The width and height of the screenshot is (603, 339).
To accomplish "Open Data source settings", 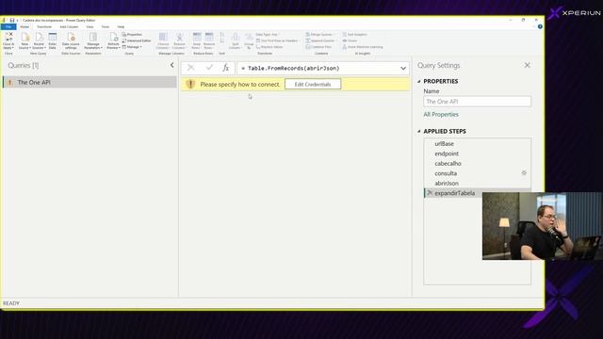I will coord(71,40).
